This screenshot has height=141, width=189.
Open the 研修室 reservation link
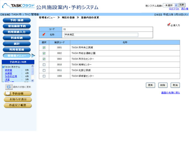(x=8, y=70)
